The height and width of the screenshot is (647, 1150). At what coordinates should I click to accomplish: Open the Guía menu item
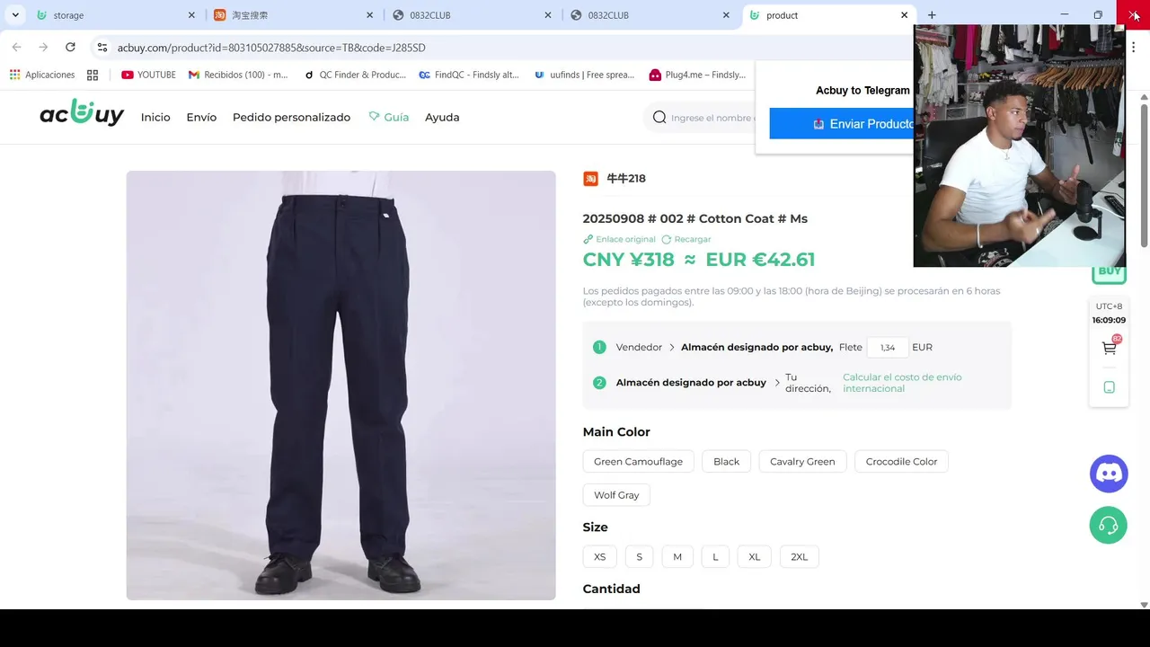click(x=388, y=118)
